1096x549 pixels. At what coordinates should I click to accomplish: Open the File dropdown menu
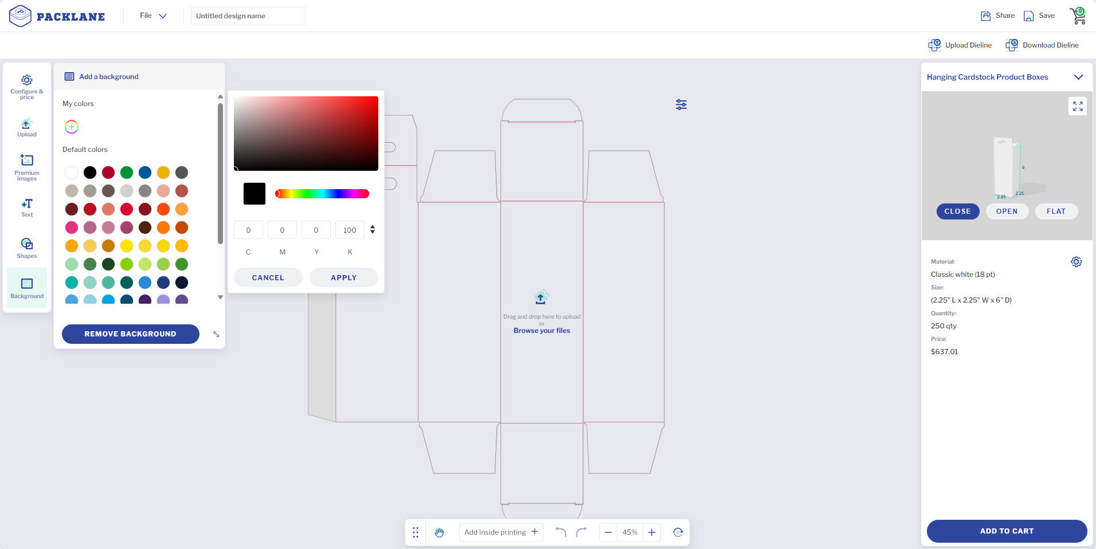point(153,15)
